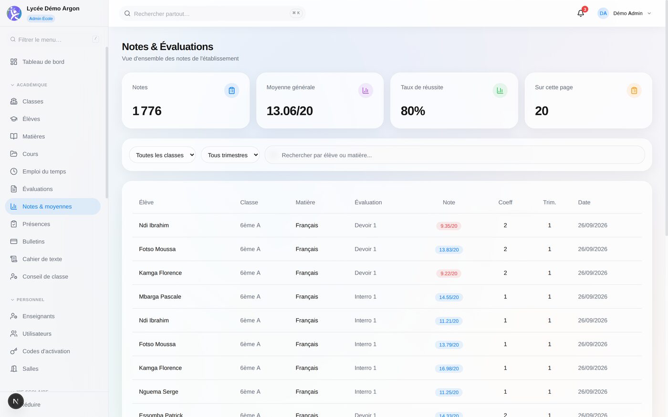The width and height of the screenshot is (668, 417).
Task: Open Présences in sidebar
Action: coord(52,224)
